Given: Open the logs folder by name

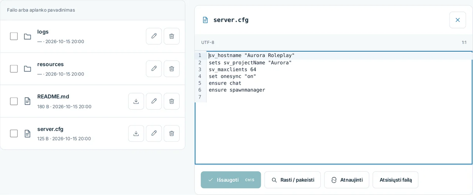Looking at the screenshot, I should point(43,32).
